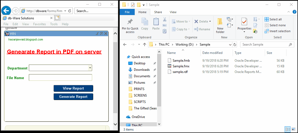Go back in Internet Explorer
Screen dimensions: 298x133
click(x=6, y=11)
